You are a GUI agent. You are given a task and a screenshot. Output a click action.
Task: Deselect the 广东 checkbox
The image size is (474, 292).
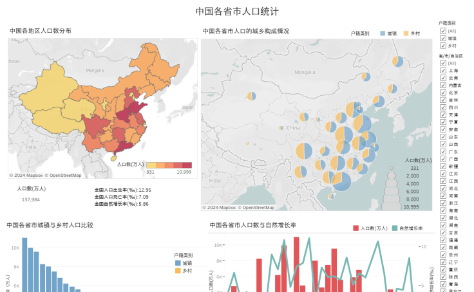coord(443,152)
